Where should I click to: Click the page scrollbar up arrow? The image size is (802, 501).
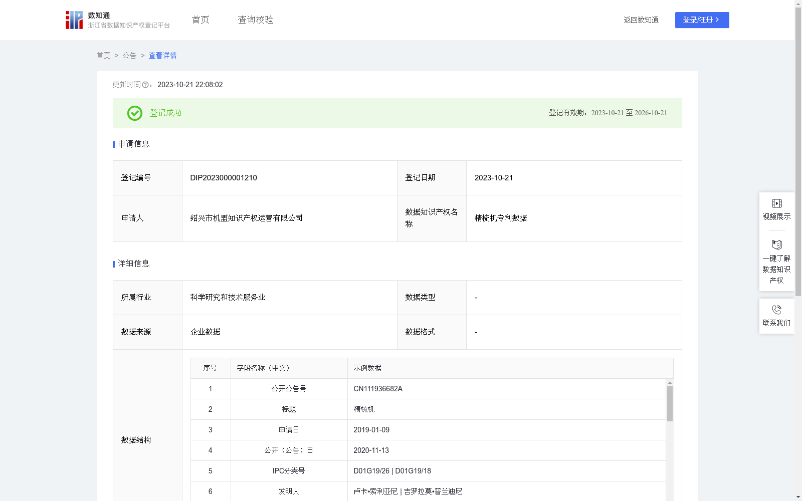[x=798, y=4]
